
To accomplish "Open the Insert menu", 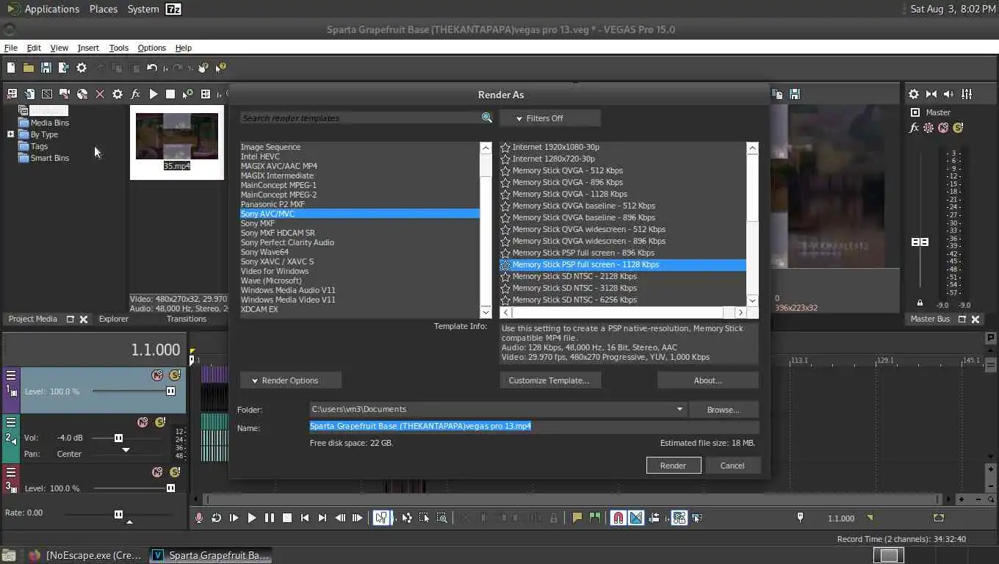I will pos(88,48).
